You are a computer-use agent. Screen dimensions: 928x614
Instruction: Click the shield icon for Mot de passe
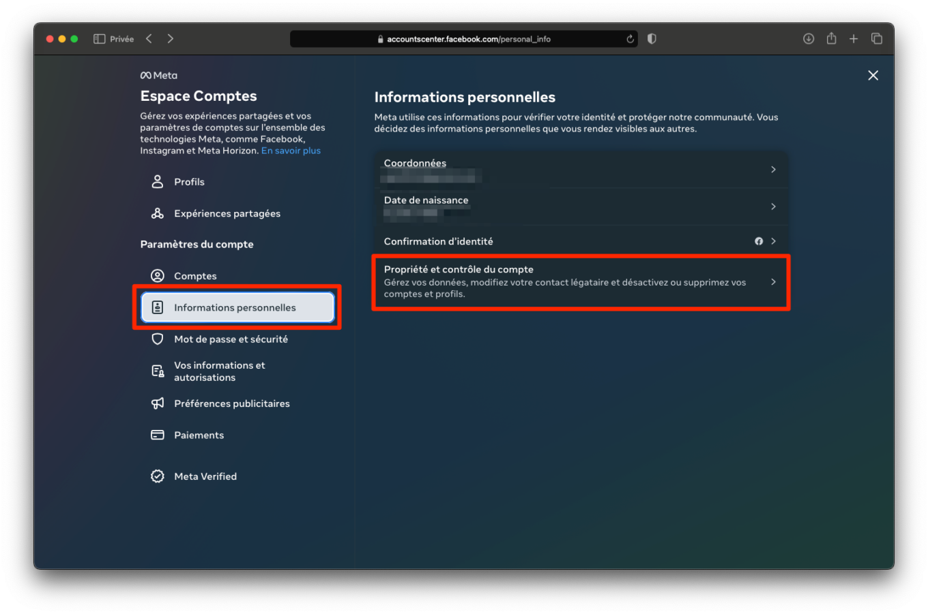pyautogui.click(x=158, y=339)
